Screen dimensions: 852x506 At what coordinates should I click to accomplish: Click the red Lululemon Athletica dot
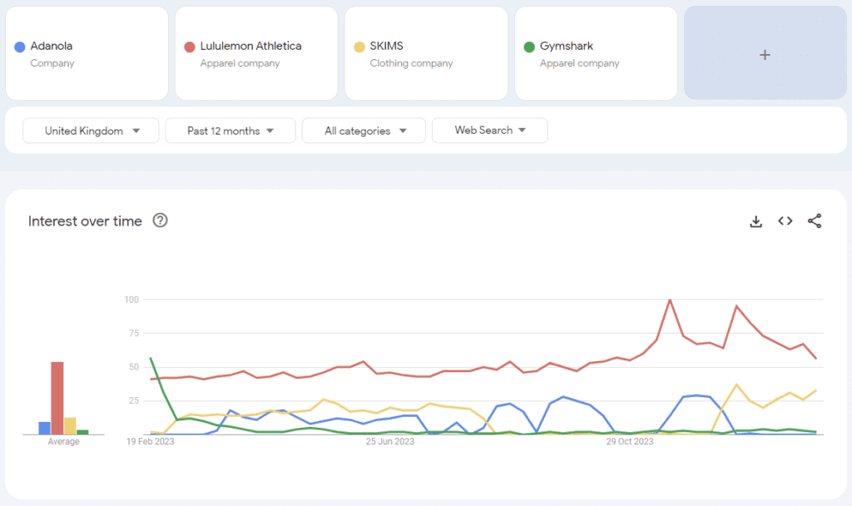189,47
